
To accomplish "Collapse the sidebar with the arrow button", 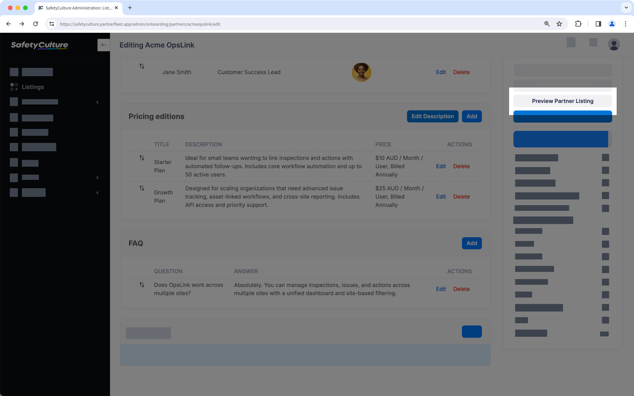I will [x=103, y=45].
